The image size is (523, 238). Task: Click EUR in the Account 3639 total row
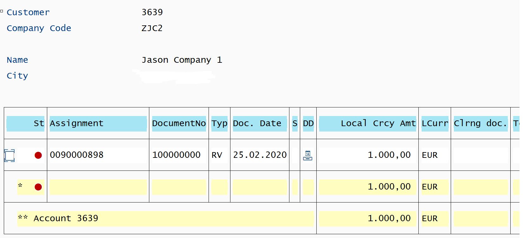(430, 219)
